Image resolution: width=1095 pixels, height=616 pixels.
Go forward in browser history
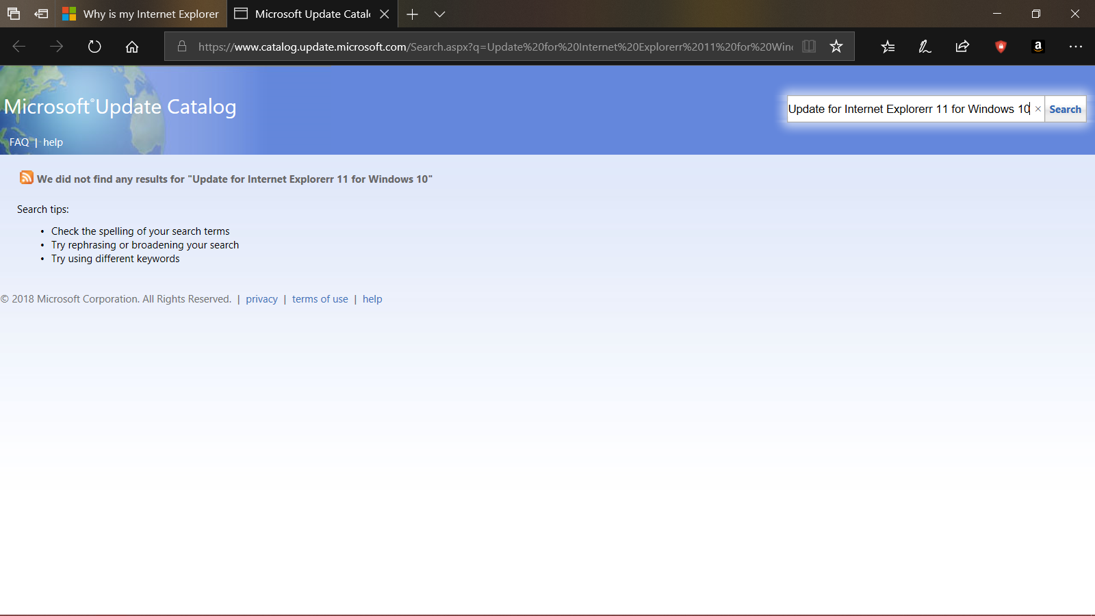(x=57, y=47)
